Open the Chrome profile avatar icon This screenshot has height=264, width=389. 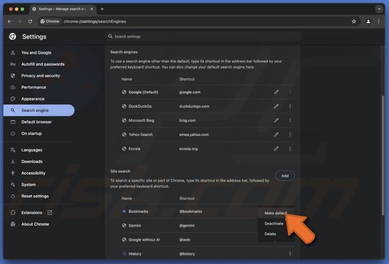(368, 21)
